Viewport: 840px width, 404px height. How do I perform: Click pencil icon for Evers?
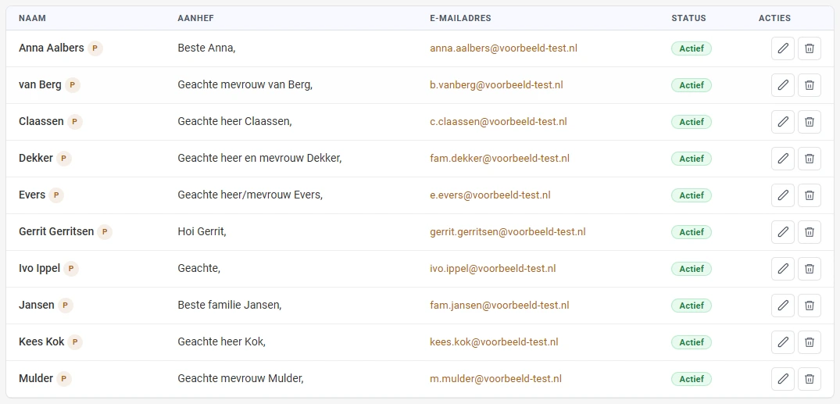[x=783, y=195]
